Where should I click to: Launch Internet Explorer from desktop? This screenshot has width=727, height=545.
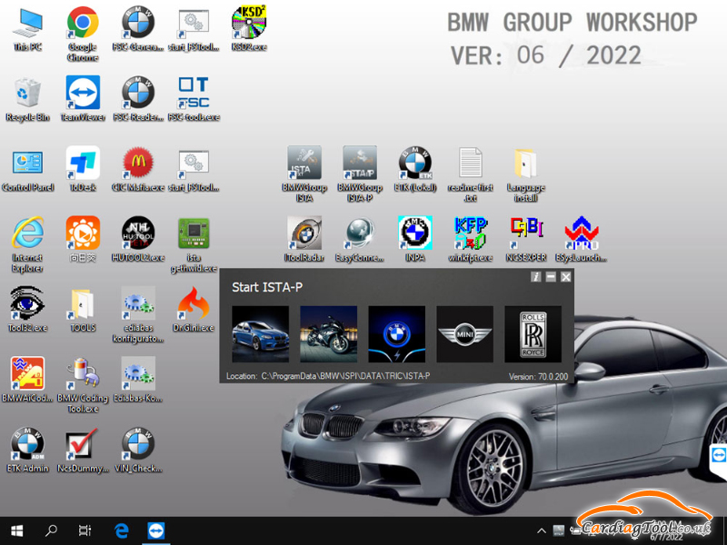(x=27, y=244)
